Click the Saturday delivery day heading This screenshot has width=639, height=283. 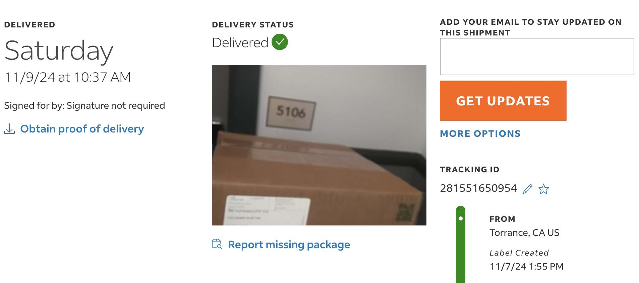[59, 51]
